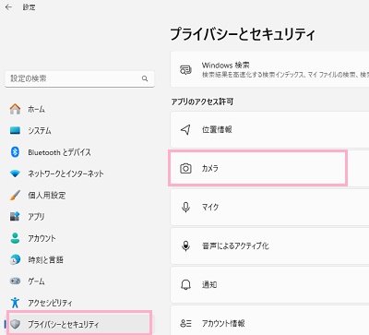
Task: Click the 時刻と言語 globe clock icon
Action: [x=15, y=259]
